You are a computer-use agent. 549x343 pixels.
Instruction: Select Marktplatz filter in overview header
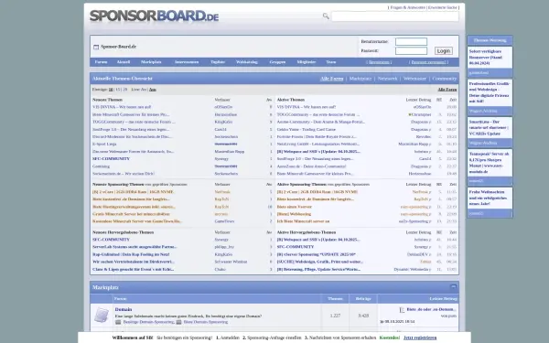tap(361, 79)
